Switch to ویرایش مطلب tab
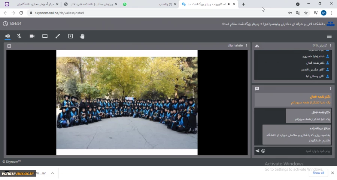This screenshot has width=337, height=180. coord(91,4)
